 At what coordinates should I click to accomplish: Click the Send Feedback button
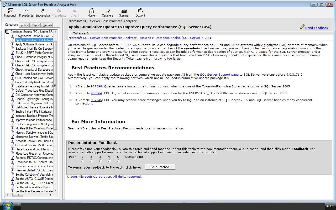coord(160,167)
